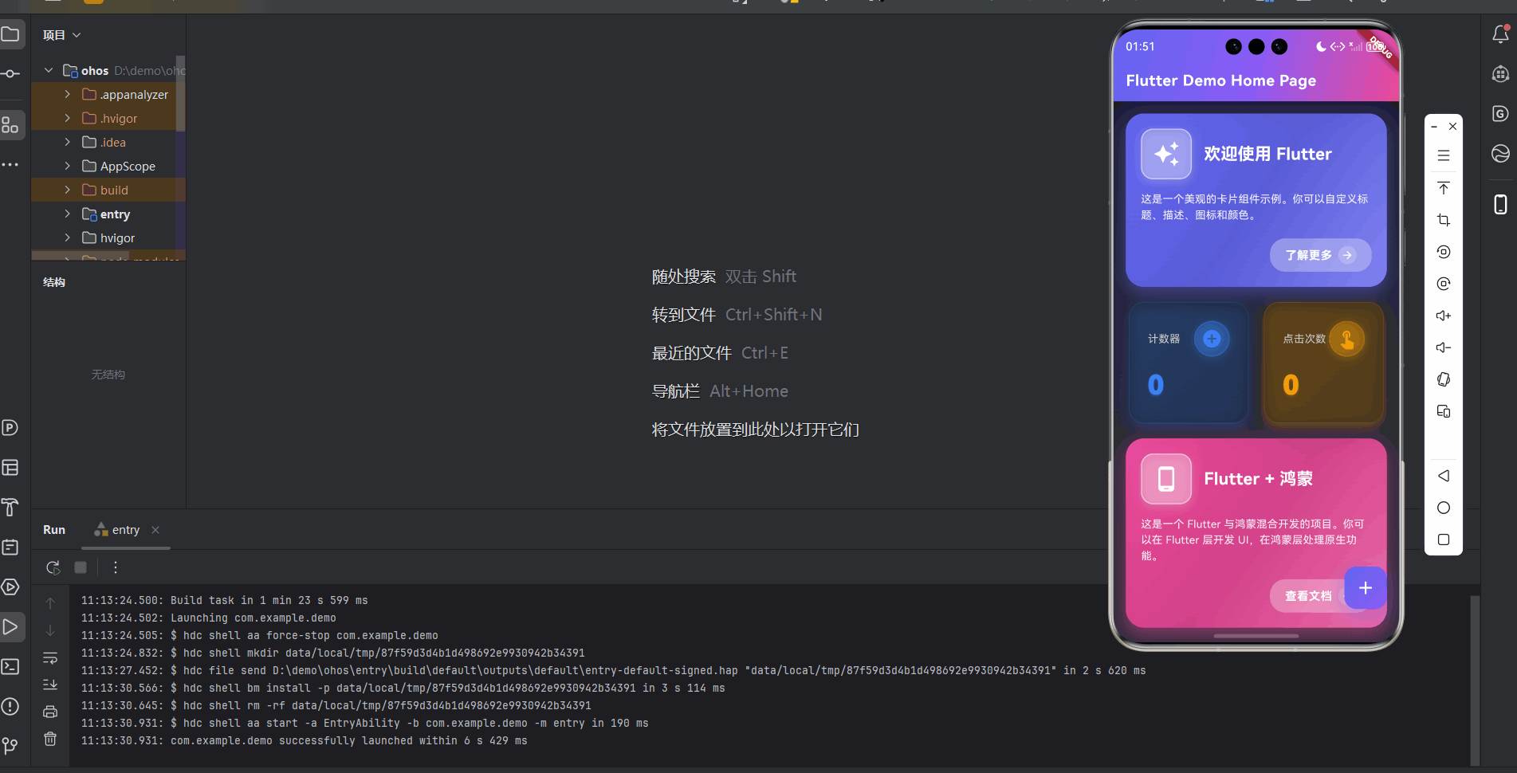Viewport: 1517px width, 773px height.
Task: Open the Notifications bell panel
Action: [1500, 34]
